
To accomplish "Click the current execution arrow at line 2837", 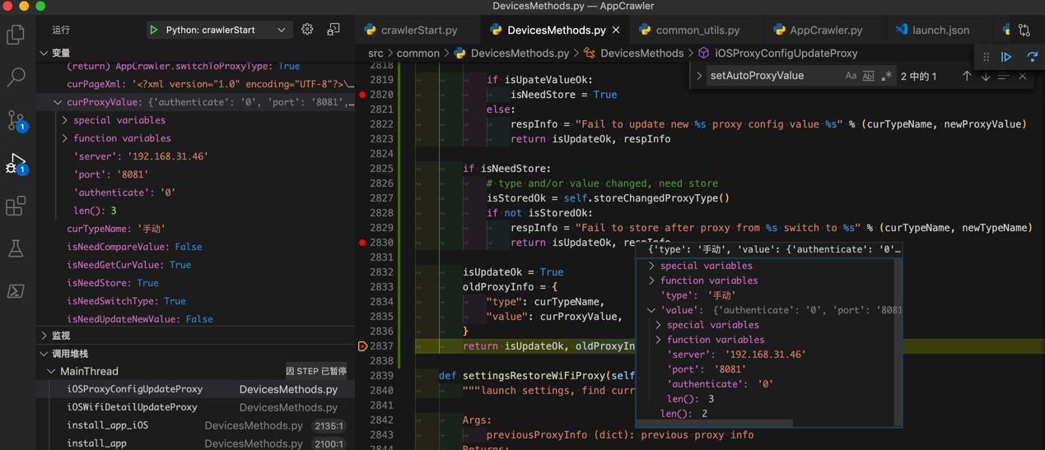I will point(362,346).
